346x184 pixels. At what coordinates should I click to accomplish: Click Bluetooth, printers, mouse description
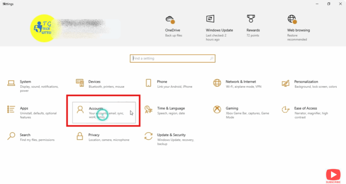point(106,87)
